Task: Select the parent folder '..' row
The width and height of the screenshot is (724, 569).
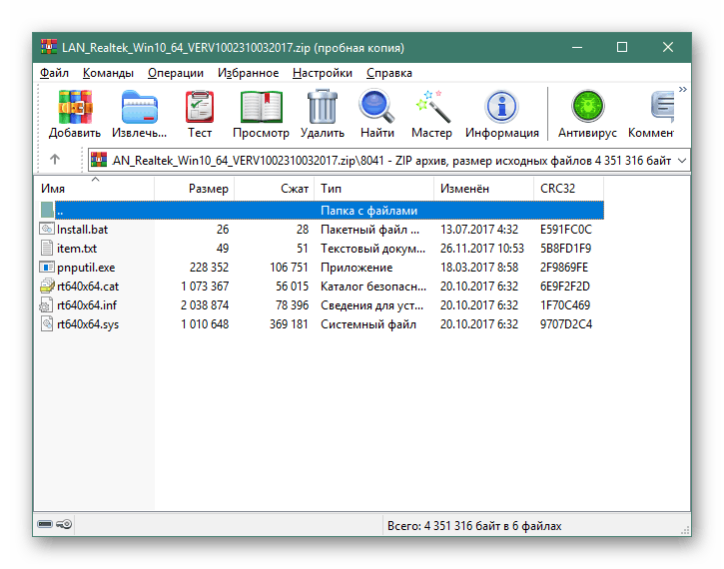Action: pos(322,211)
